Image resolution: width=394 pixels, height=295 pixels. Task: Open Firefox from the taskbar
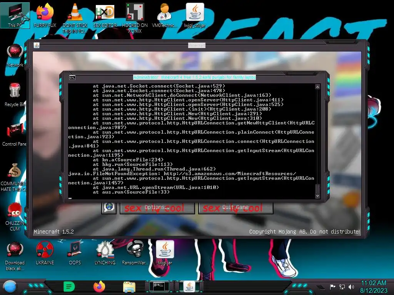(x=99, y=287)
